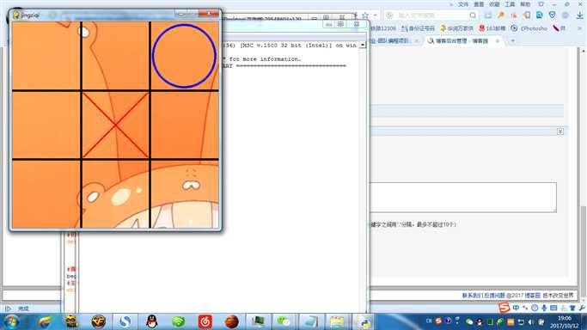This screenshot has height=330, width=587.
Task: Open the Photoshop bookmark
Action: coord(529,28)
